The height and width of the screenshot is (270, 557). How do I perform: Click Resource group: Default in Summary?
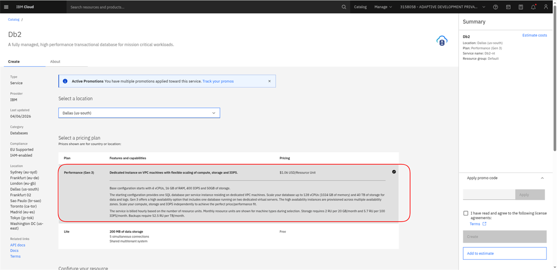click(x=481, y=58)
